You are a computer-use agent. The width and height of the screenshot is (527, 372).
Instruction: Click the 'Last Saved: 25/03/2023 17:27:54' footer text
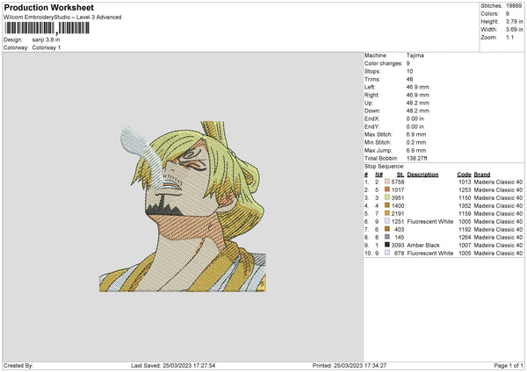click(x=173, y=365)
